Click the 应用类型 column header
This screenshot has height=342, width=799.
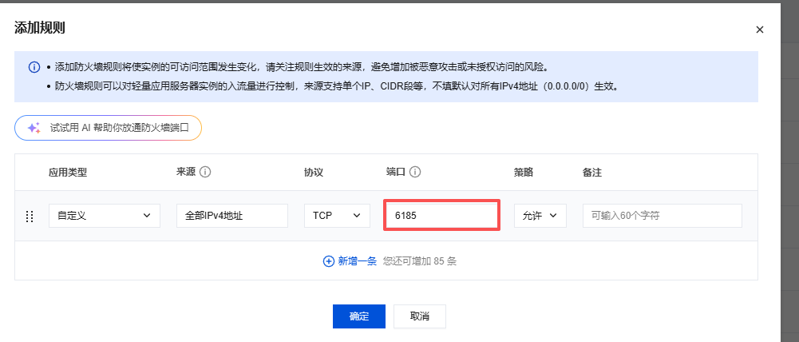pyautogui.click(x=68, y=173)
